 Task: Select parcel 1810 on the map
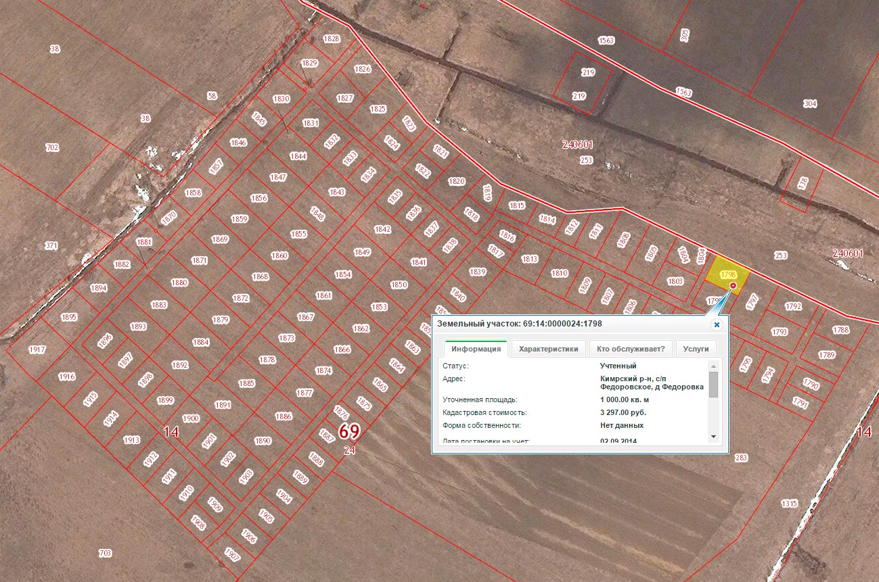click(559, 274)
